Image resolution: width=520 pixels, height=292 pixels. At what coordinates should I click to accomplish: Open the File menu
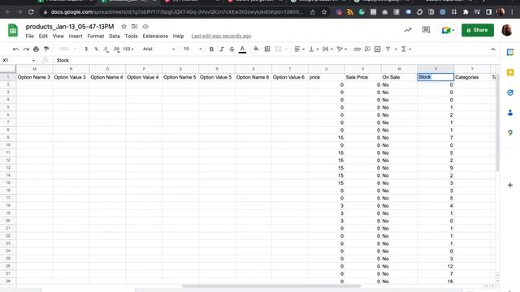point(29,36)
